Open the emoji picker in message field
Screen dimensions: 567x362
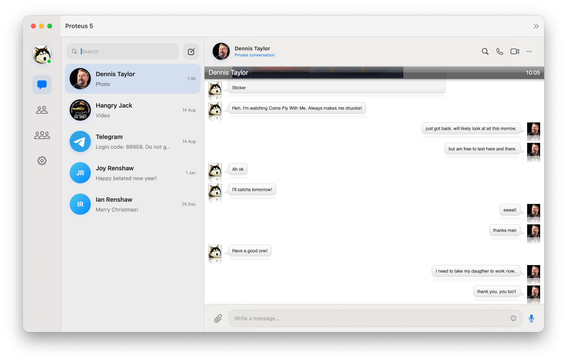[513, 319]
